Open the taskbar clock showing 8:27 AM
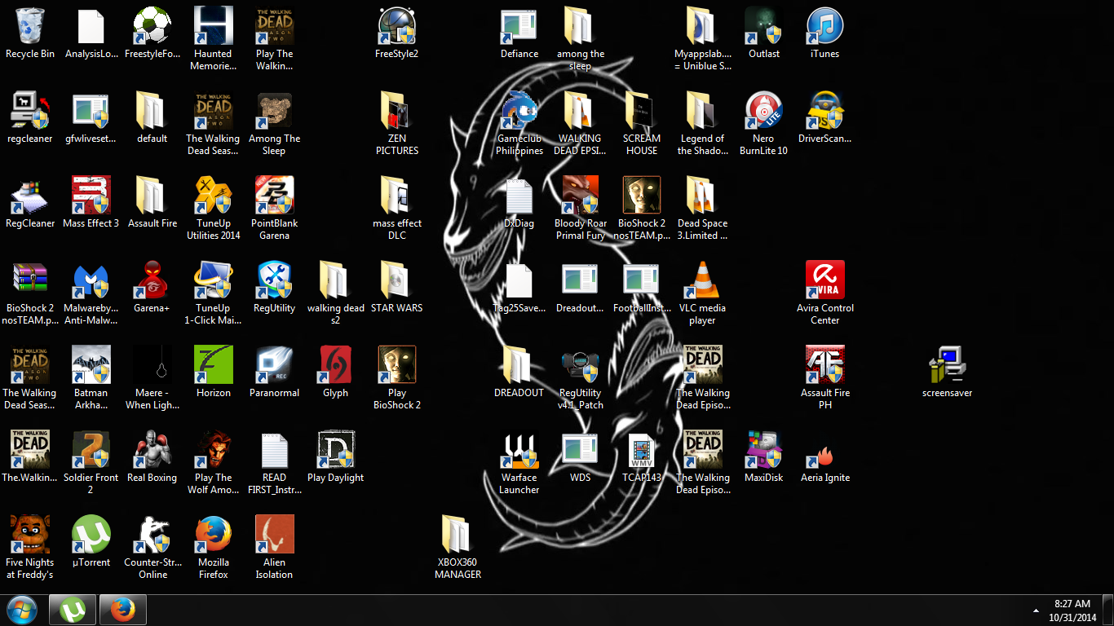 (1072, 611)
